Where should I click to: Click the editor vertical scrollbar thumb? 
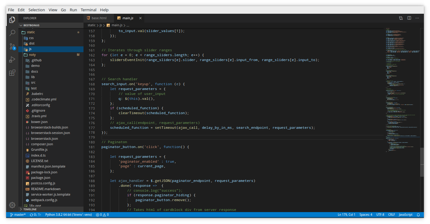point(422,162)
